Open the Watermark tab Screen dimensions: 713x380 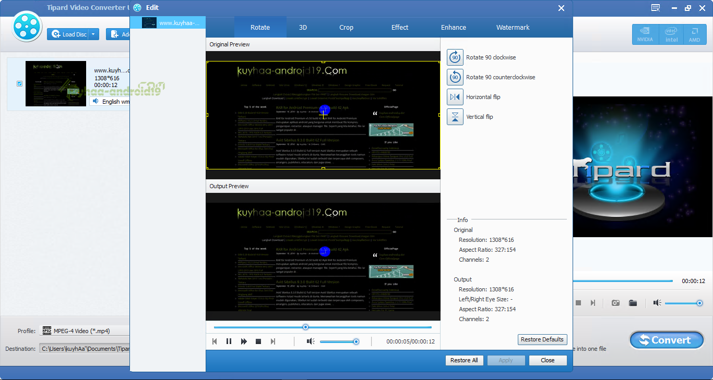pos(513,27)
